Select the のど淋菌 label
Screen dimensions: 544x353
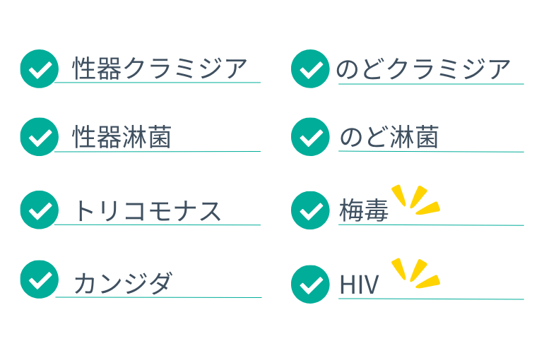[389, 137]
